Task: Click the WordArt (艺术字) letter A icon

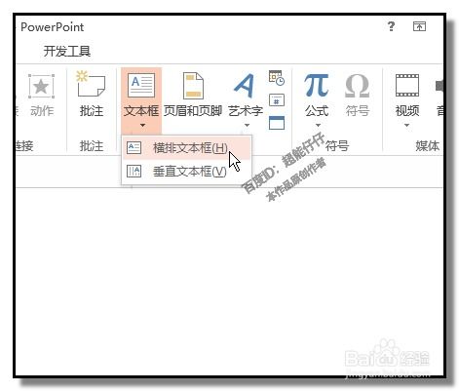Action: tap(245, 86)
